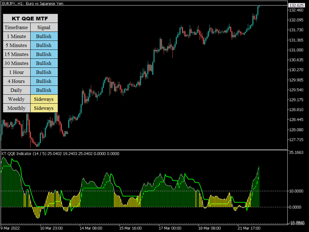Select the Monthly timeframe cell
This screenshot has height=232, width=309.
click(x=16, y=108)
